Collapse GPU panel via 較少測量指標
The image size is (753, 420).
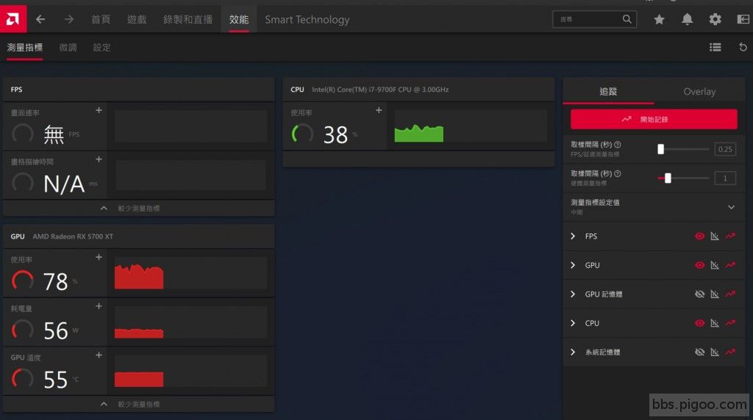(x=139, y=404)
